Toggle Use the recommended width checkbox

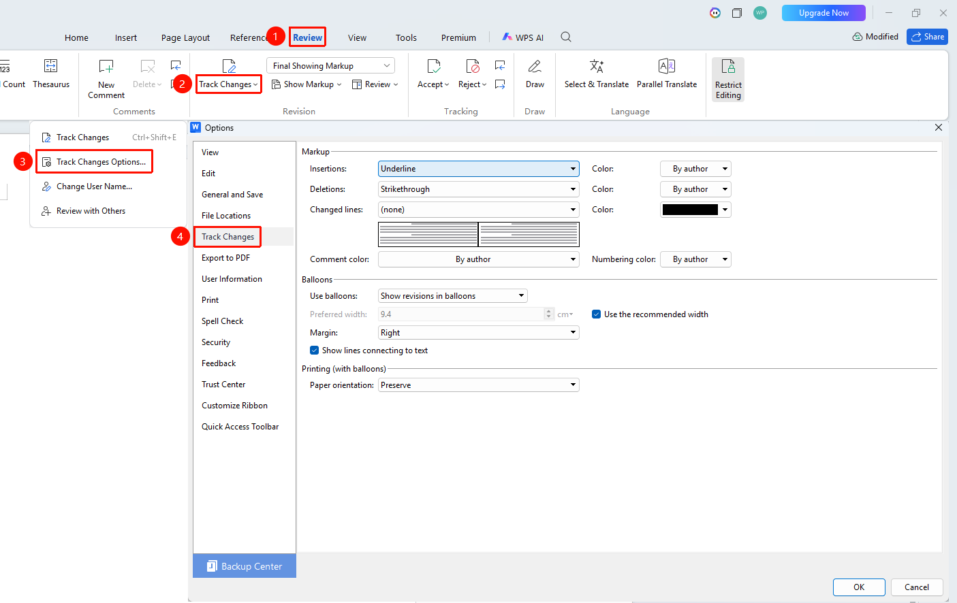[596, 314]
